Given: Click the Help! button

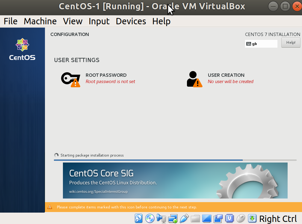Looking at the screenshot, I should click(x=291, y=43).
